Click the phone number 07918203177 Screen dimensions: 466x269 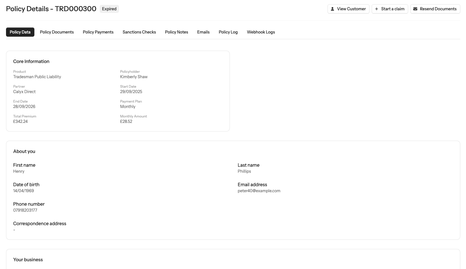point(25,210)
